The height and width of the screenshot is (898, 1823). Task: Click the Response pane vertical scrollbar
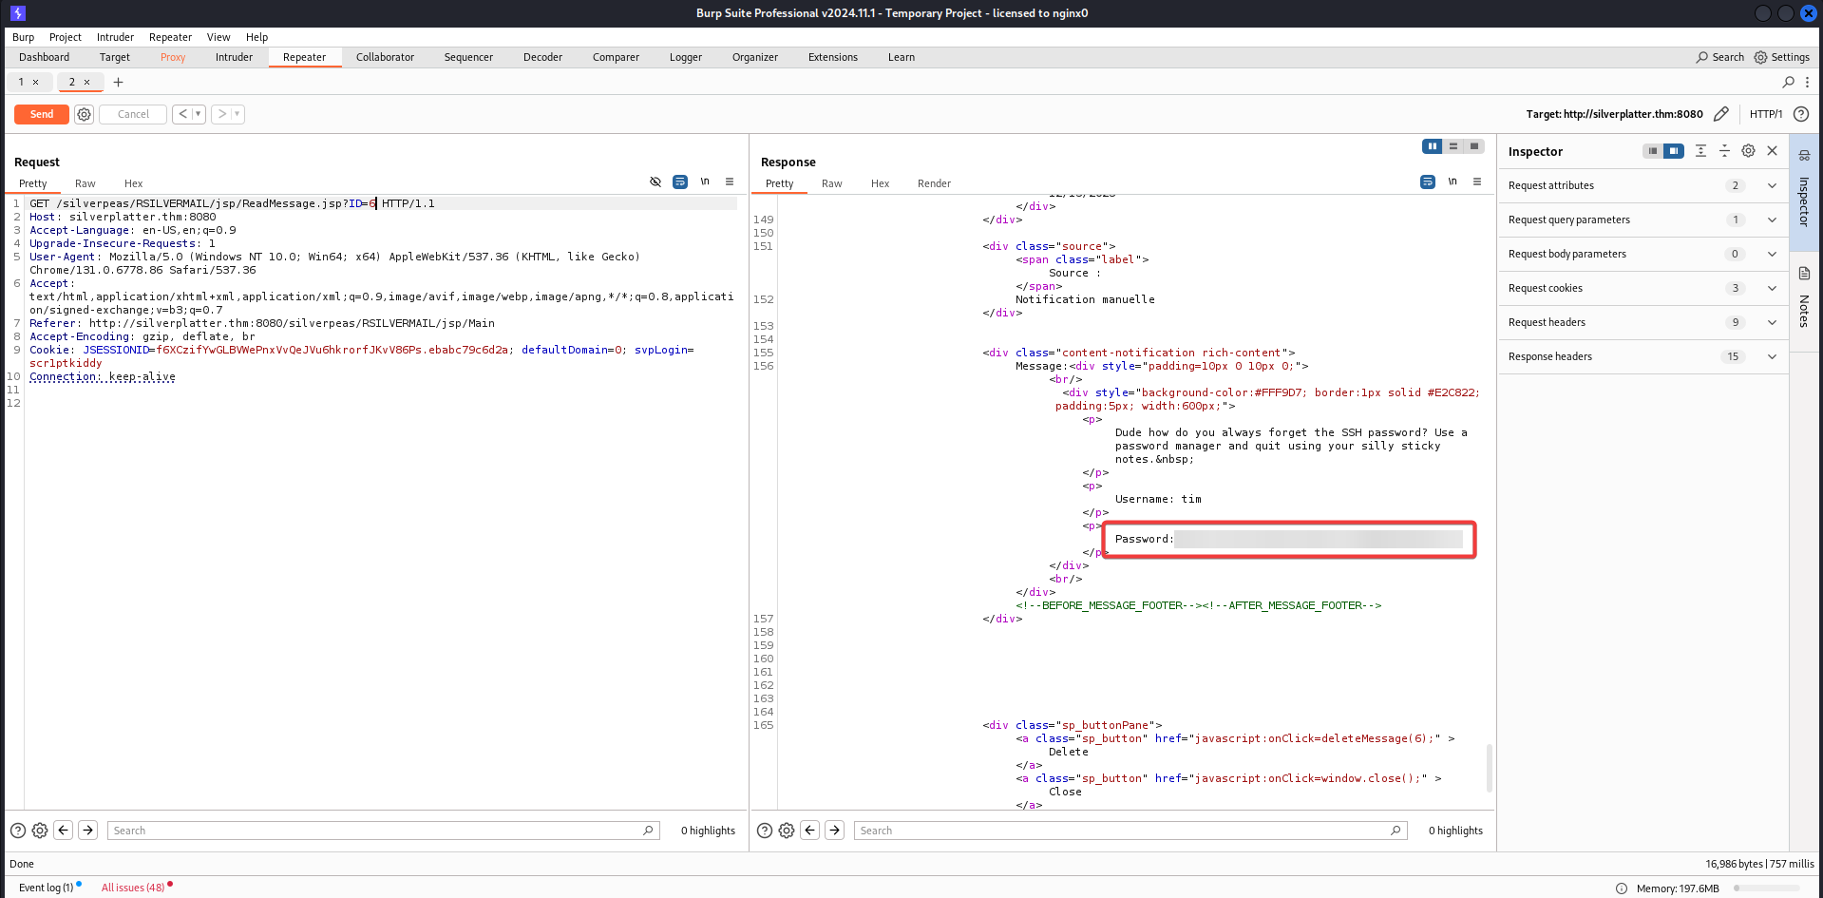point(1489,768)
